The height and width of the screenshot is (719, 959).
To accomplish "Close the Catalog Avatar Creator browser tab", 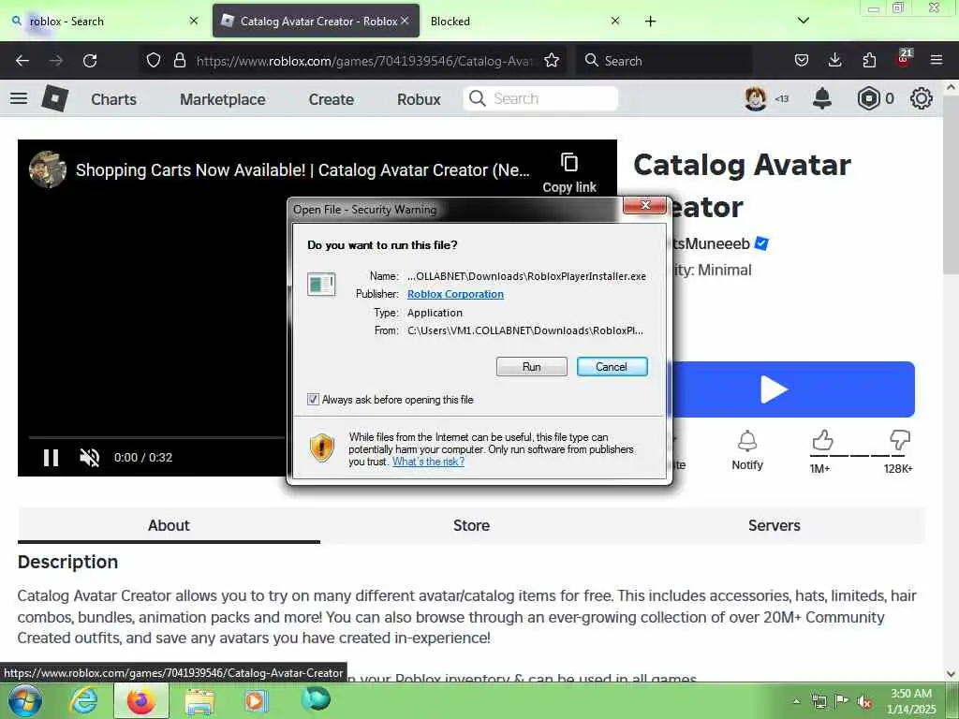I will click(405, 21).
